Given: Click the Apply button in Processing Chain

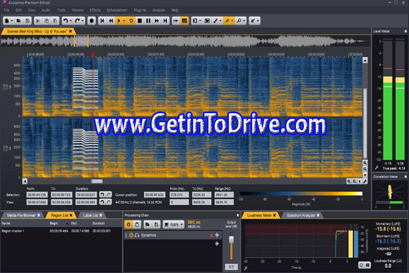Looking at the screenshot, I should [x=174, y=225].
